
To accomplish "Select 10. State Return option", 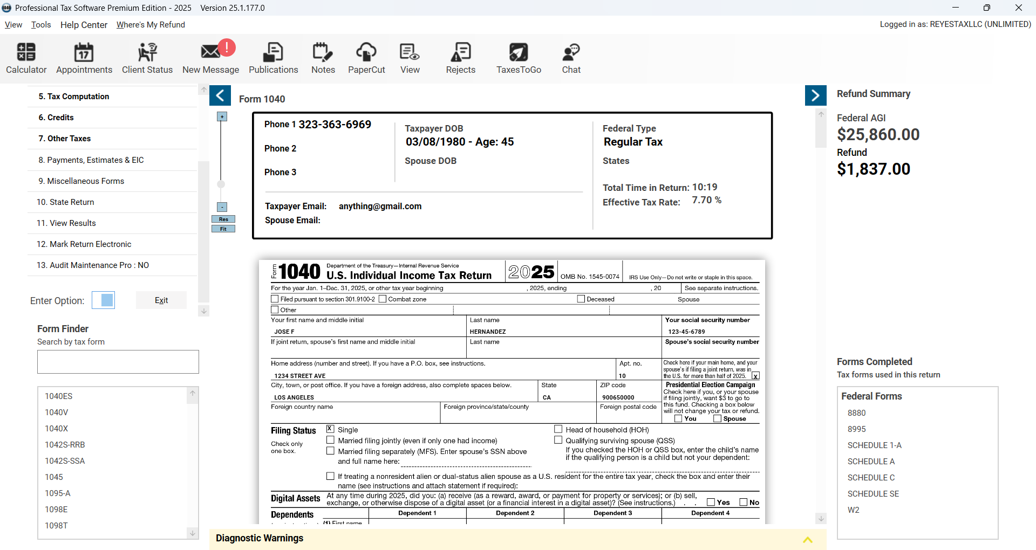I will click(112, 202).
